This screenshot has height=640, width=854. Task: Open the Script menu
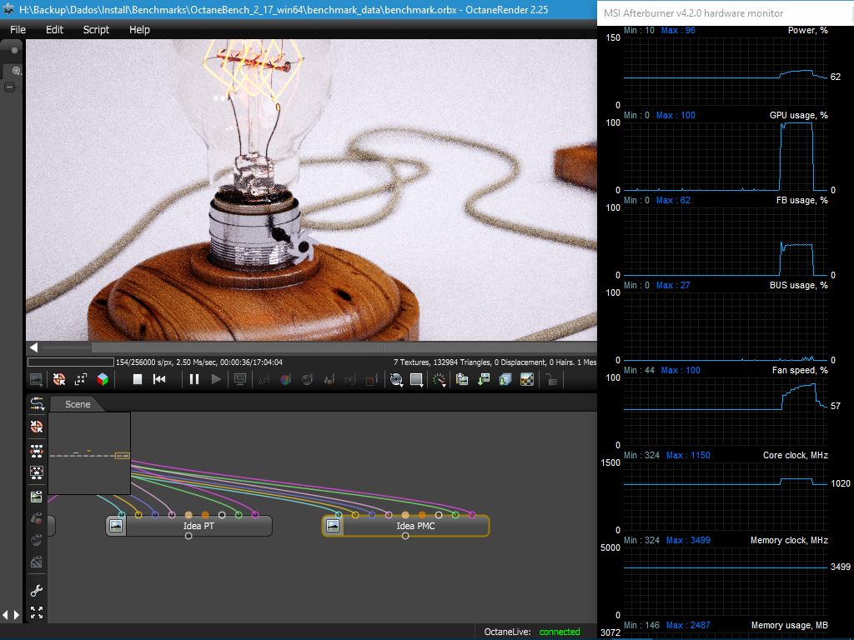click(96, 29)
